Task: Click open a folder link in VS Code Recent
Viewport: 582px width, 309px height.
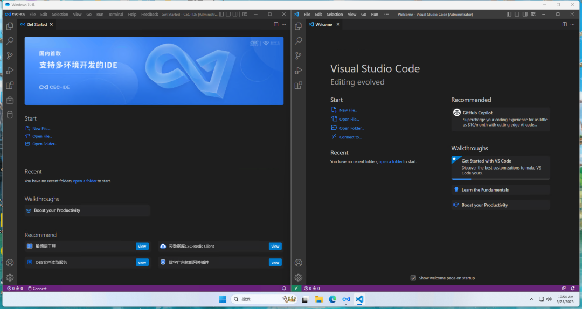Action: click(x=391, y=161)
